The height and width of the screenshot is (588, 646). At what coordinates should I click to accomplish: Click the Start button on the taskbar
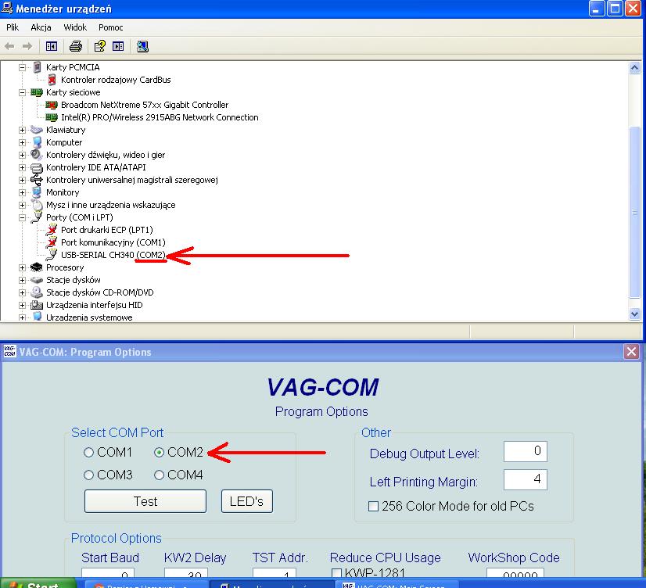click(x=38, y=584)
